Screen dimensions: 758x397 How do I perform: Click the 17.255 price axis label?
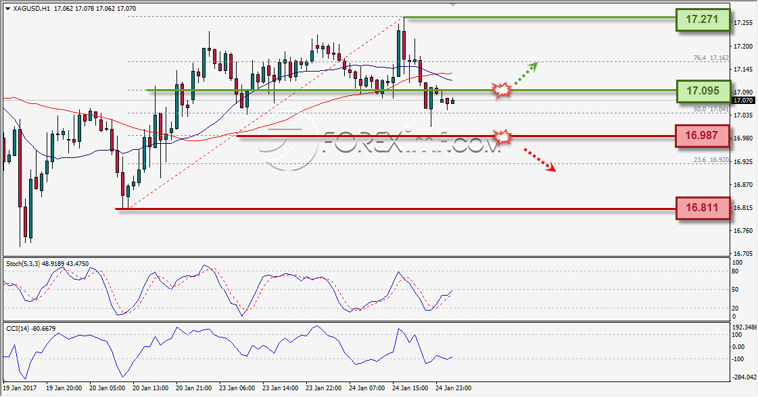pyautogui.click(x=742, y=23)
